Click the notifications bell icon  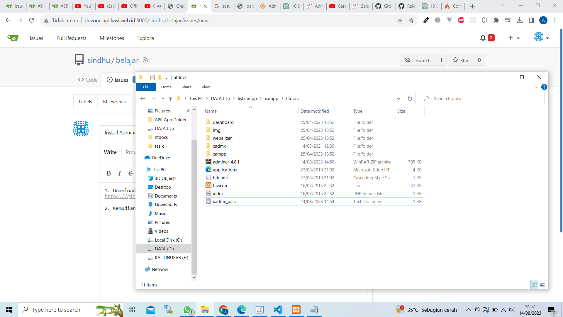click(x=483, y=38)
